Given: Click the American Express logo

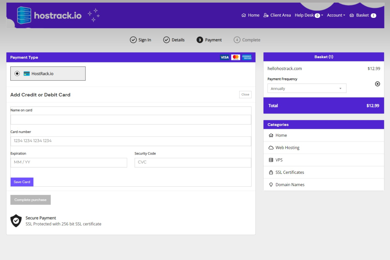Looking at the screenshot, I should [247, 57].
